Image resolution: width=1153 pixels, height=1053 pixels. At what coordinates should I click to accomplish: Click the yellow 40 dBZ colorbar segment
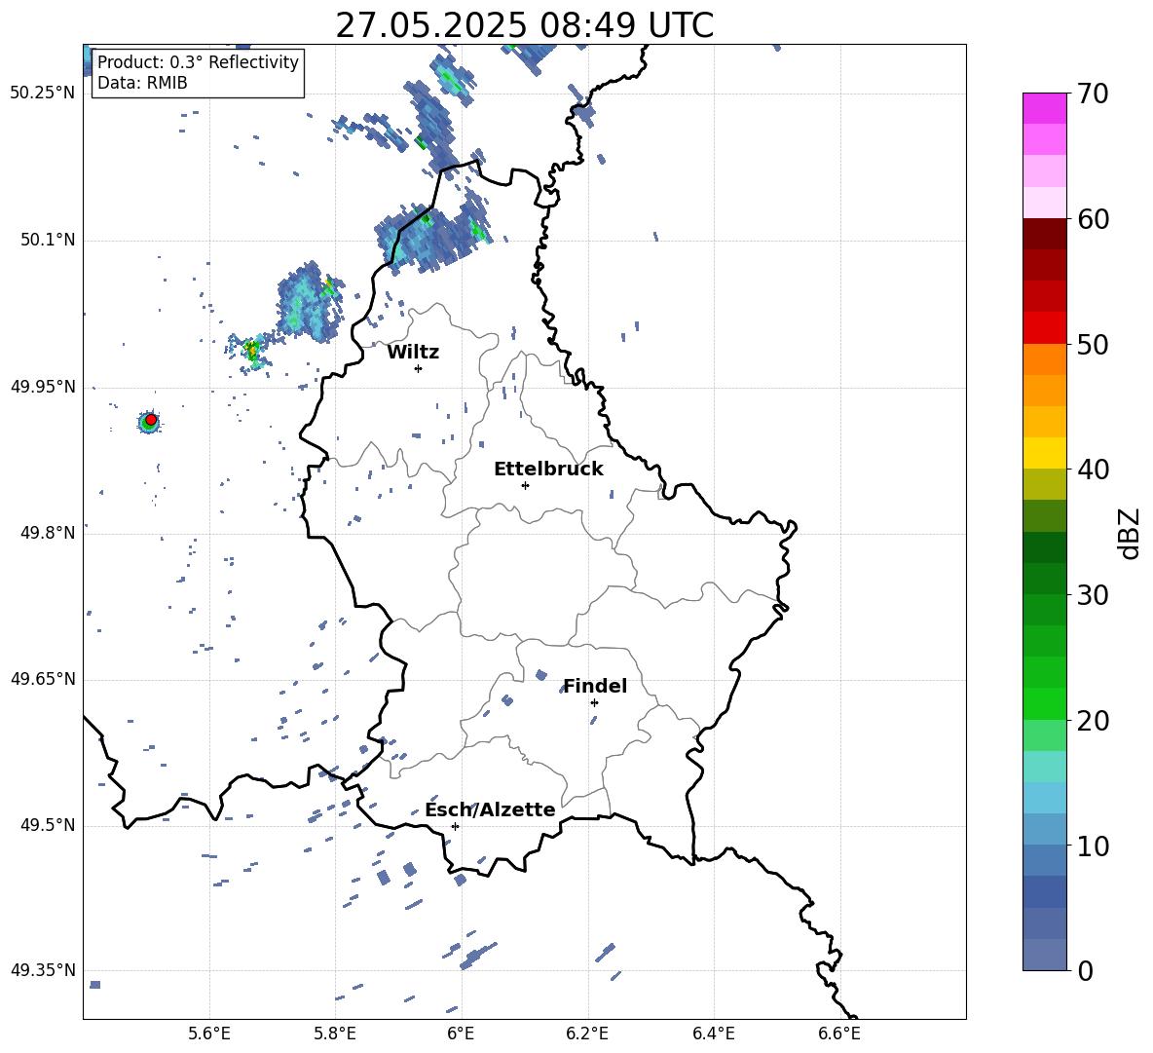[x=1045, y=453]
